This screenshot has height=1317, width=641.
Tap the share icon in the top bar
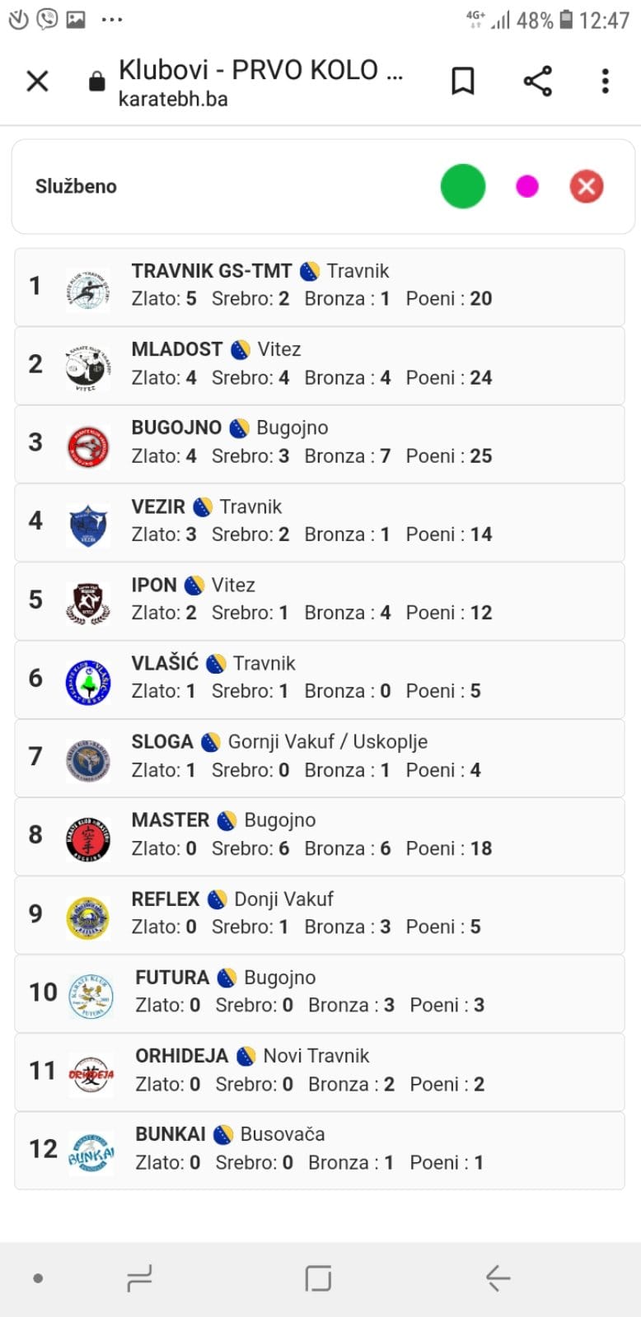[537, 81]
